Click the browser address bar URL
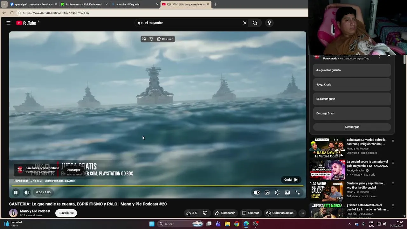 pos(56,13)
